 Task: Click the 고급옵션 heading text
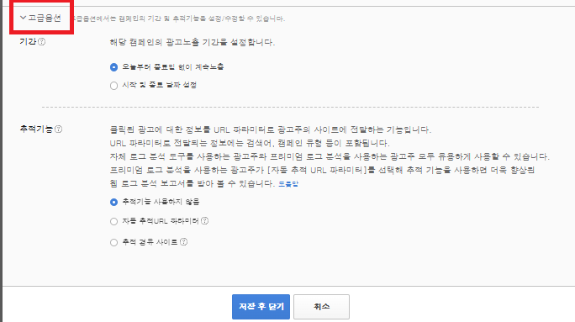tap(45, 18)
